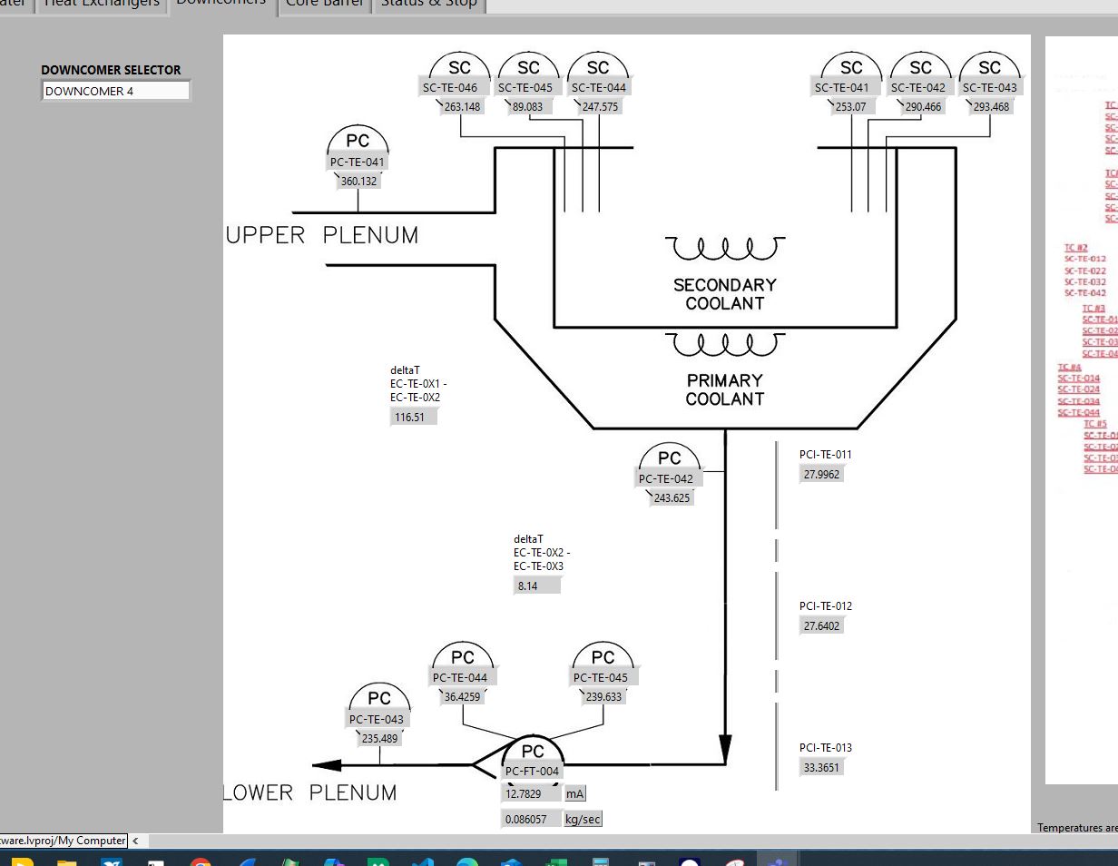Click the PC-FT-004 flow transmitter icon
The image size is (1118, 866).
[533, 752]
